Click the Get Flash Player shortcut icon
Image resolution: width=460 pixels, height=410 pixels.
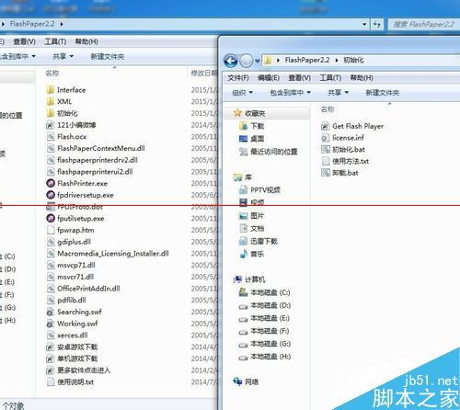(325, 126)
